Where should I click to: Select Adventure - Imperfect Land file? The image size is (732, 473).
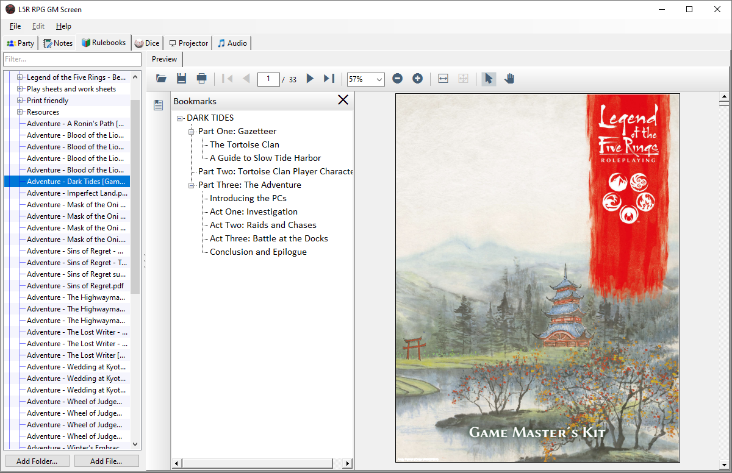tap(77, 193)
